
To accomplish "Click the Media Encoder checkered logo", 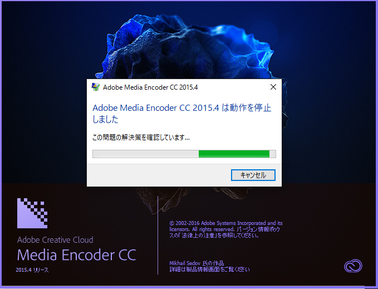I will point(32,213).
